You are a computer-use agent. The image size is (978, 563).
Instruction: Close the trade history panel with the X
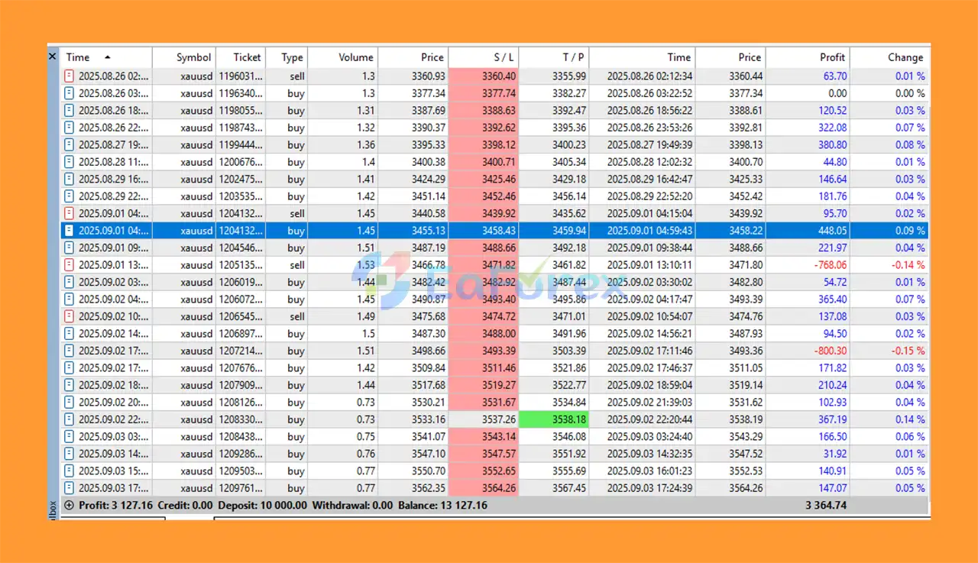[x=52, y=56]
